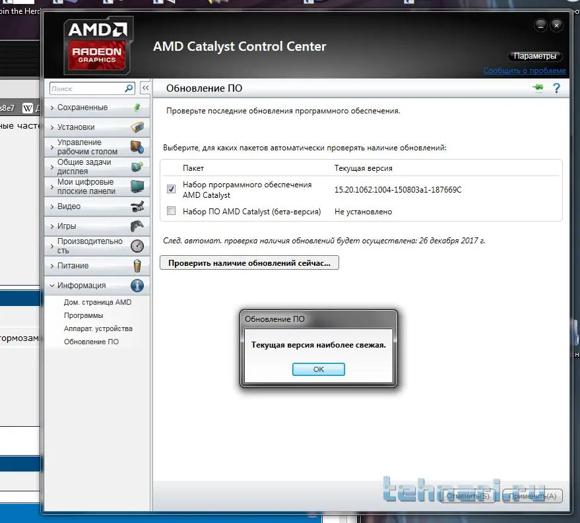The height and width of the screenshot is (523, 580).
Task: Open the Параметры menu button
Action: click(535, 56)
